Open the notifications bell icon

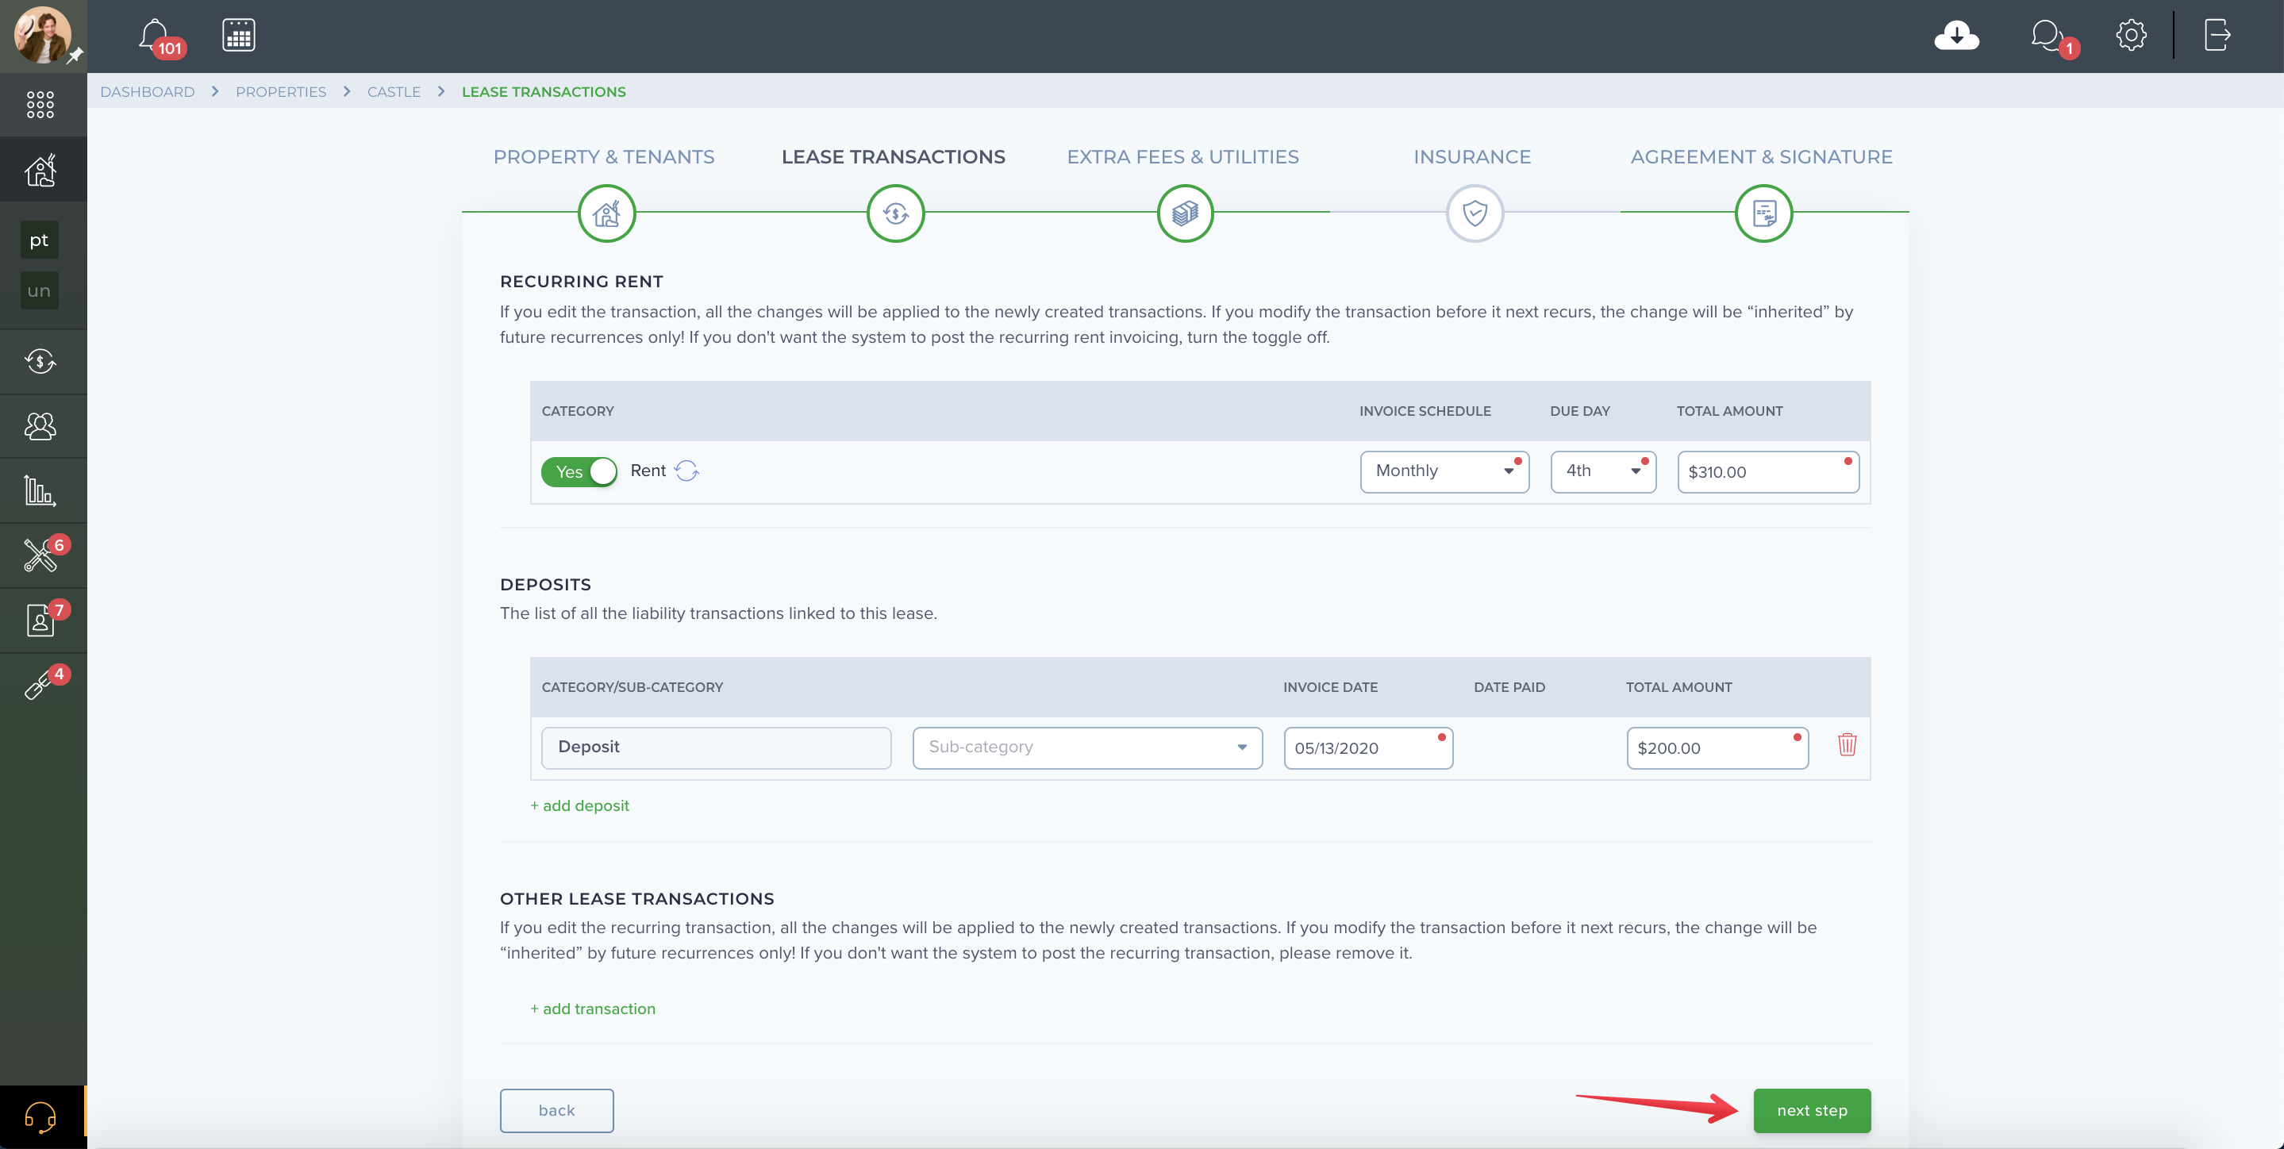[154, 36]
